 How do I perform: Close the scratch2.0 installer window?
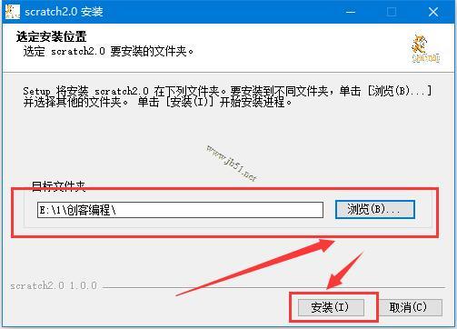433,12
